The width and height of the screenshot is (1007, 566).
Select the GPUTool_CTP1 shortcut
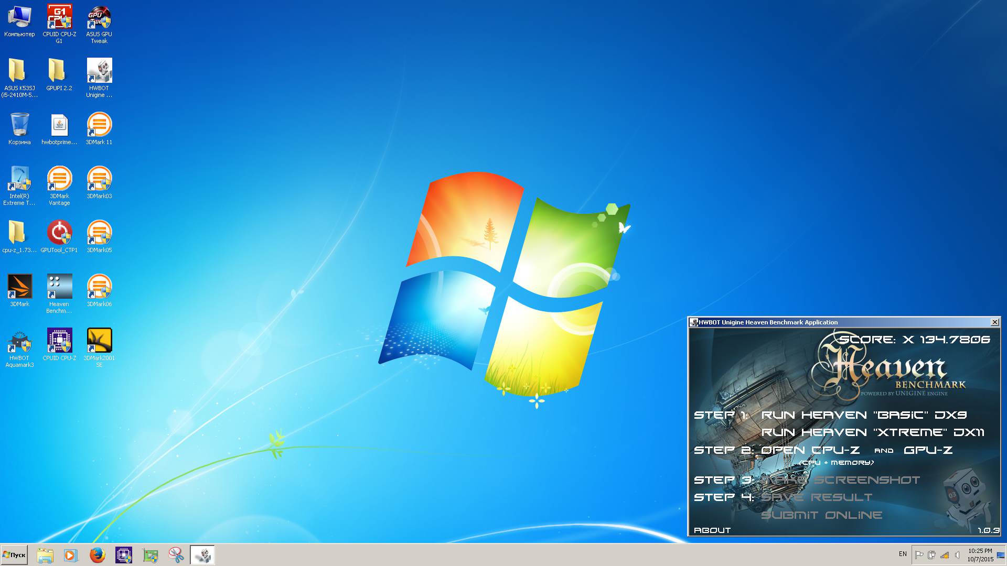[x=59, y=236]
